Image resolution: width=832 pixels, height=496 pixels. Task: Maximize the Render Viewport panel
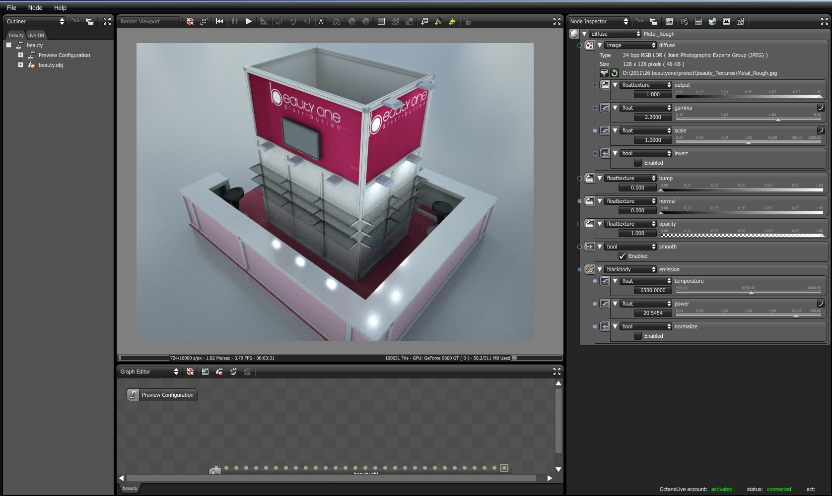point(557,21)
